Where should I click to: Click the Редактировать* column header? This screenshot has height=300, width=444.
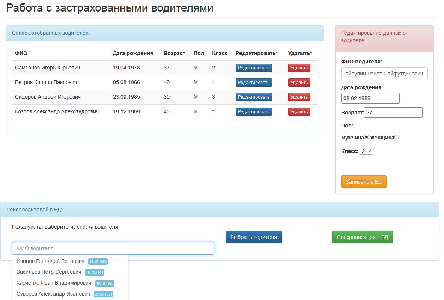pyautogui.click(x=257, y=53)
